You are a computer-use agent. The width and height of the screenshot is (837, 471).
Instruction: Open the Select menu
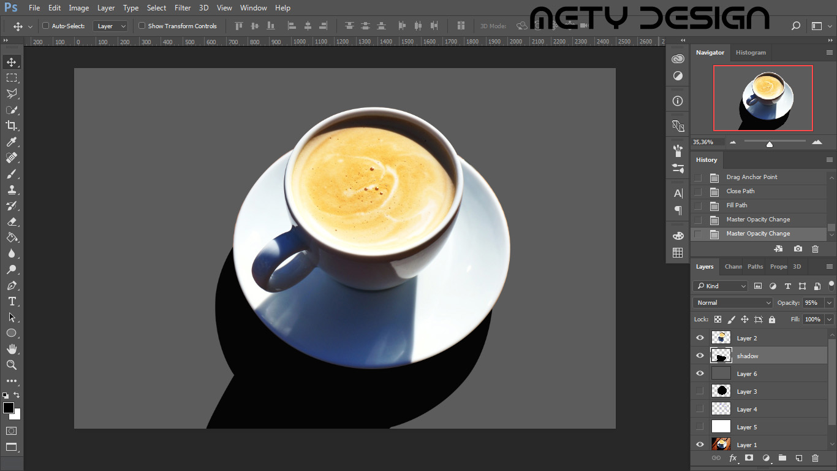click(156, 8)
